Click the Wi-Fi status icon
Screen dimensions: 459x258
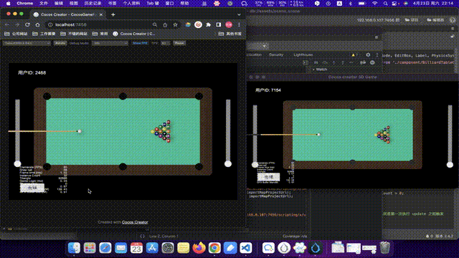pos(374,3)
